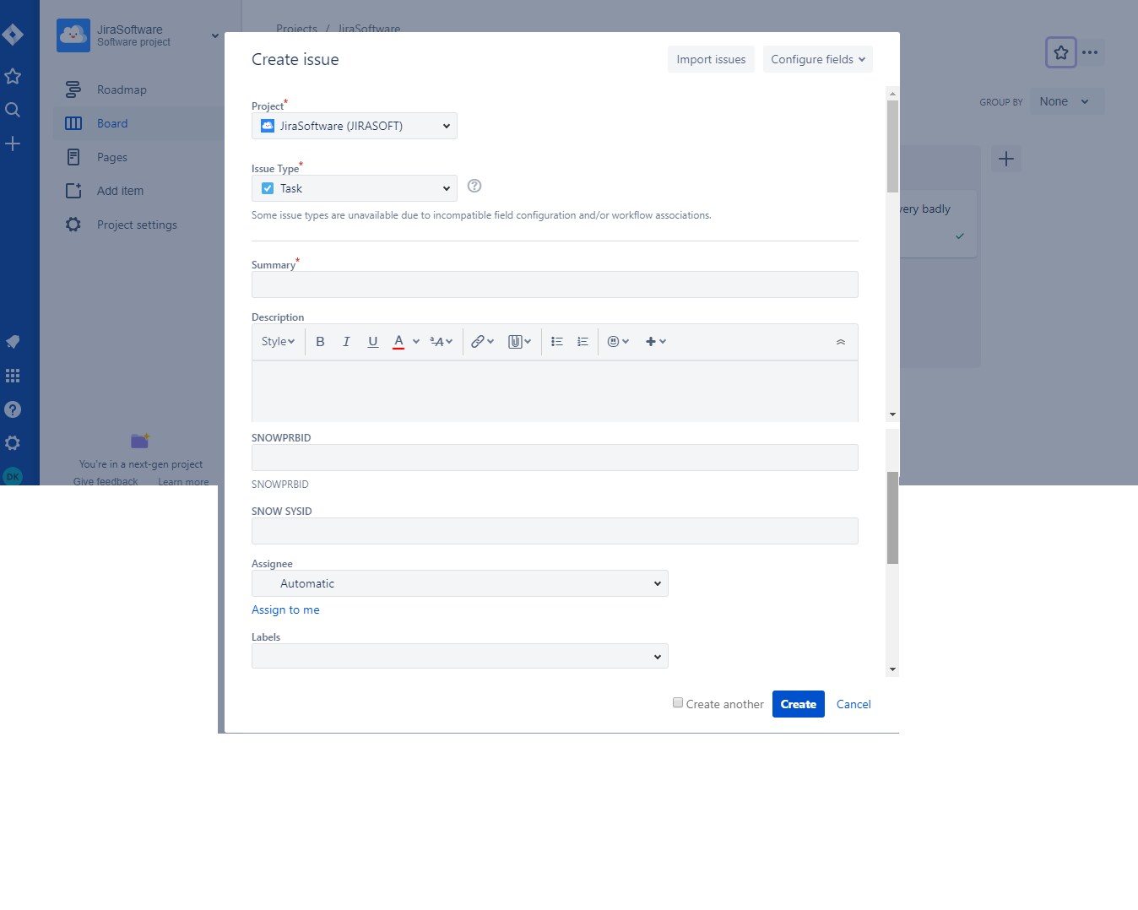Screen dimensions: 1138x910
Task: Open the emoji smiley dropdown
Action: [x=619, y=342]
